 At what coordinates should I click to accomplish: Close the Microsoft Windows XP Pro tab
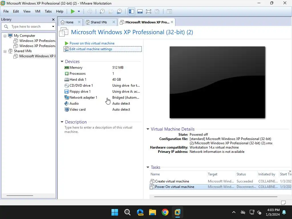click(172, 22)
